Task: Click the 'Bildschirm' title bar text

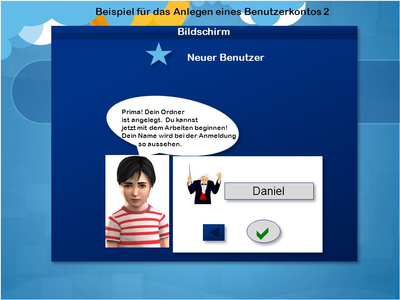Action: (x=204, y=32)
